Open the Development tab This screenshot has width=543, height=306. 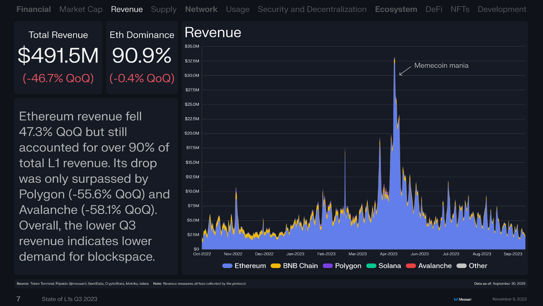click(502, 9)
